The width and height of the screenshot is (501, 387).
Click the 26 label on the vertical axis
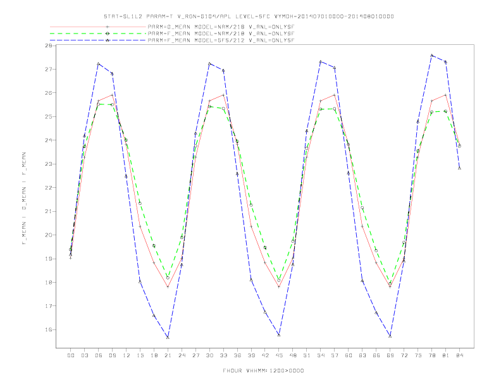[49, 93]
